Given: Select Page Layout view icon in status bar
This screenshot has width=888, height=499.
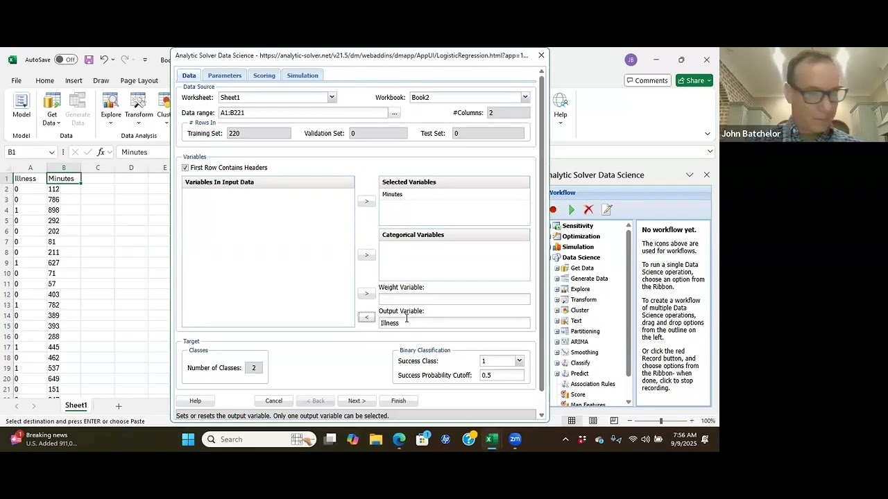Looking at the screenshot, I should (593, 421).
